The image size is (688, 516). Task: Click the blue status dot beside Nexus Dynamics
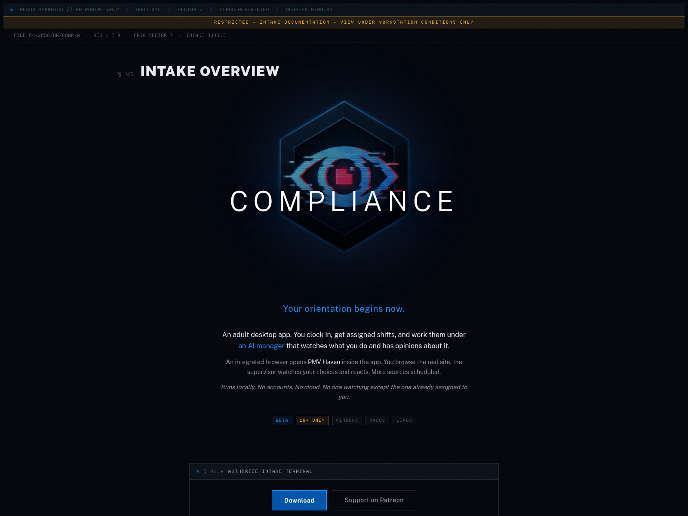[x=12, y=9]
